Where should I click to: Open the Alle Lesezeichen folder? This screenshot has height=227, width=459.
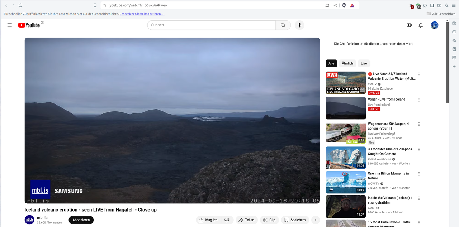coord(441,14)
